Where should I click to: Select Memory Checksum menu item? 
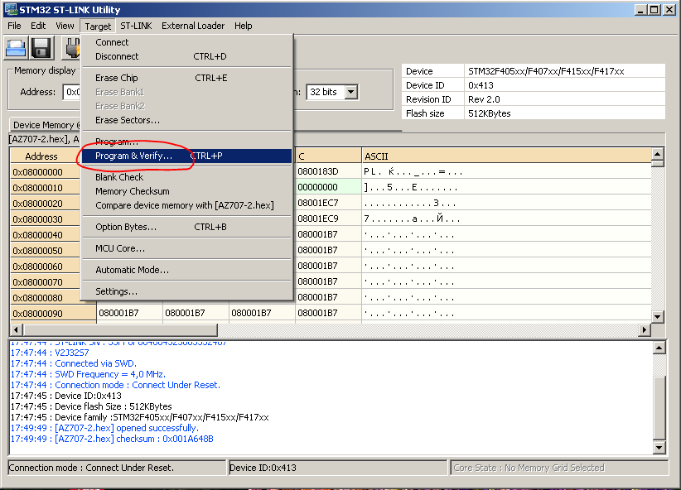click(x=133, y=191)
